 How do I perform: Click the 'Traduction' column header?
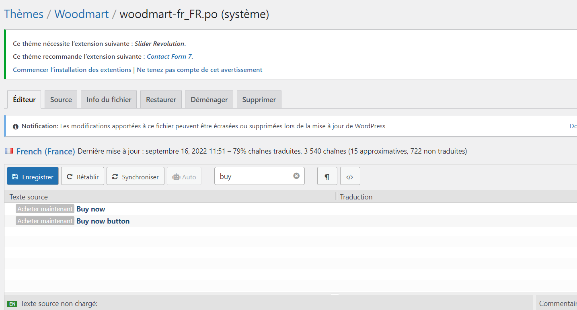click(x=356, y=197)
